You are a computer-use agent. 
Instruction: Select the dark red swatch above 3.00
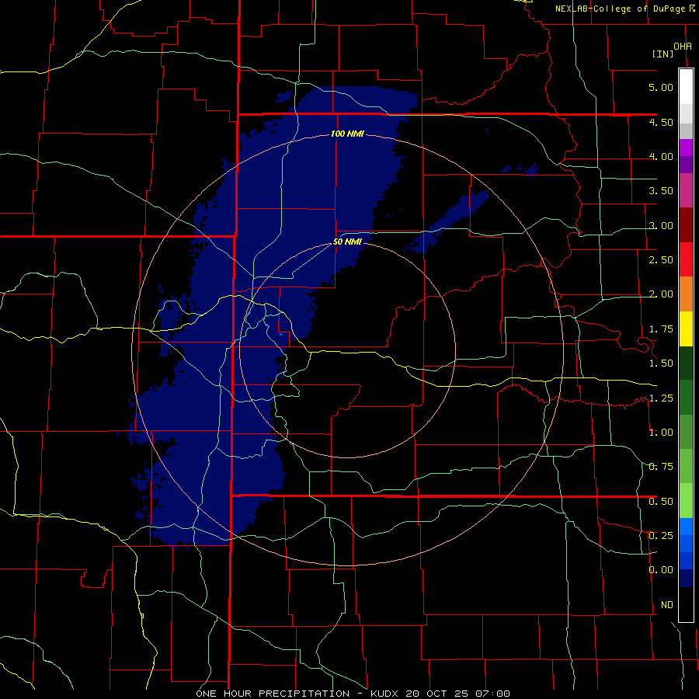click(x=686, y=225)
